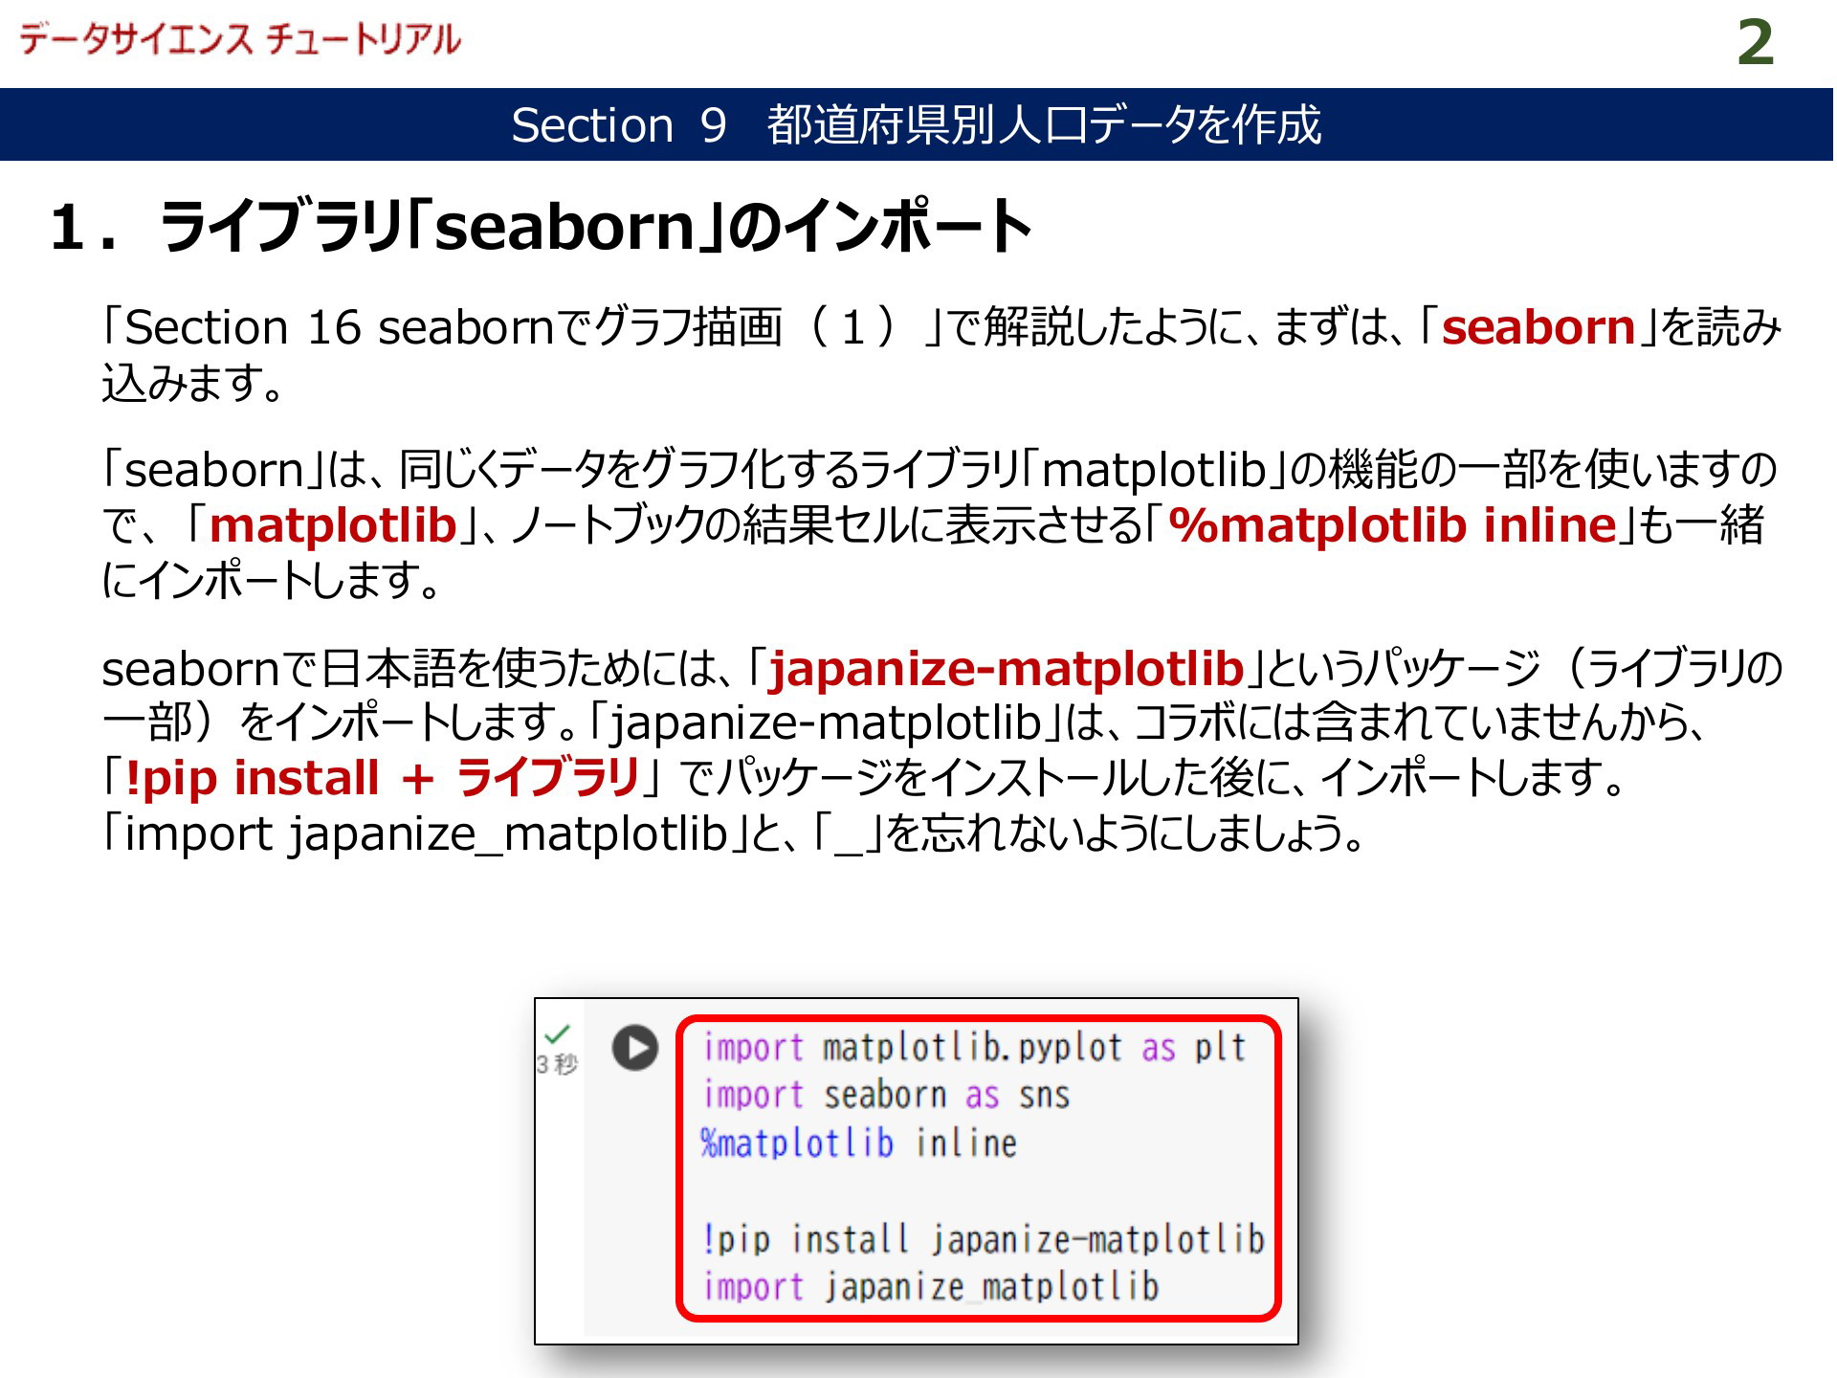1837x1378 pixels.
Task: Click the red 'seaborn' keyword in first paragraph
Action: pos(1538,327)
